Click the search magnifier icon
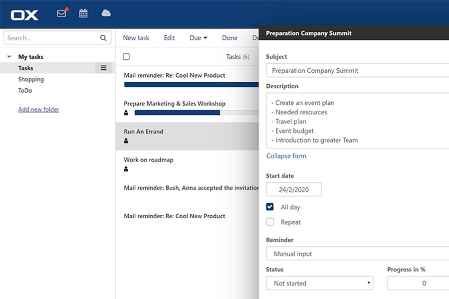 103,38
